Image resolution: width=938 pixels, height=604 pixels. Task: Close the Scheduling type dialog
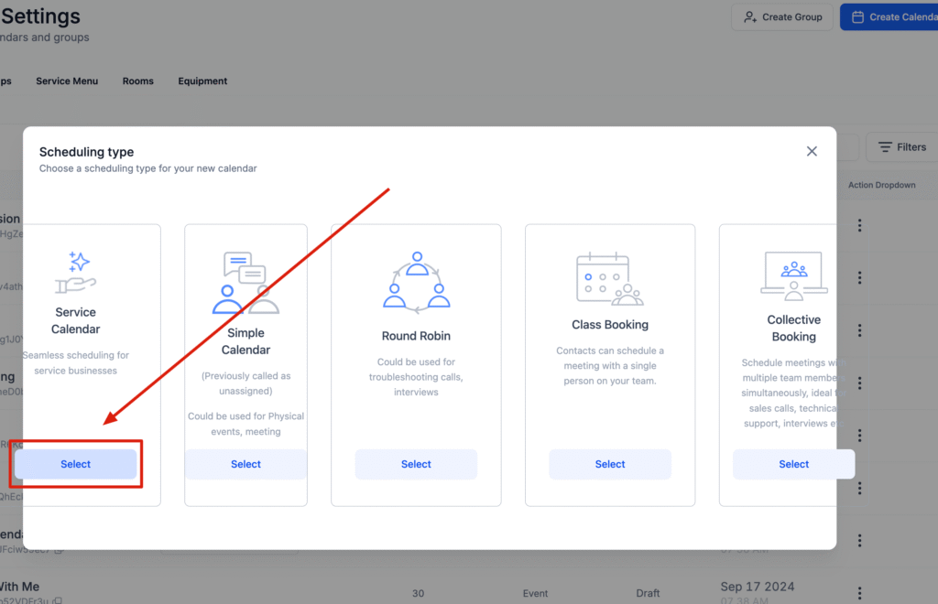click(812, 151)
